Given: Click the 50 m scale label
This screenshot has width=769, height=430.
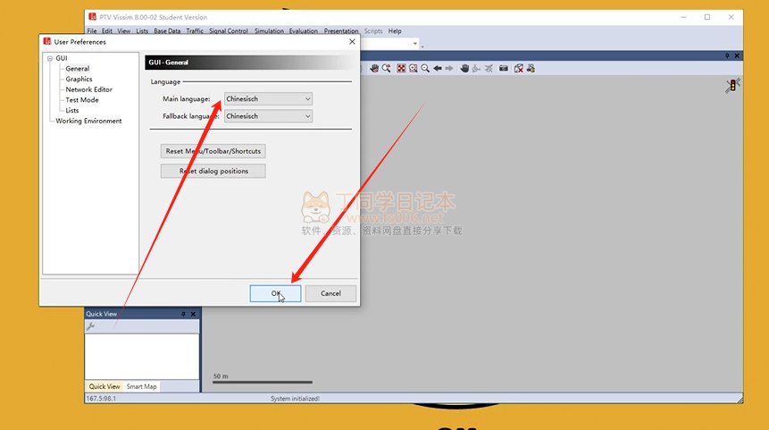Looking at the screenshot, I should pos(221,376).
